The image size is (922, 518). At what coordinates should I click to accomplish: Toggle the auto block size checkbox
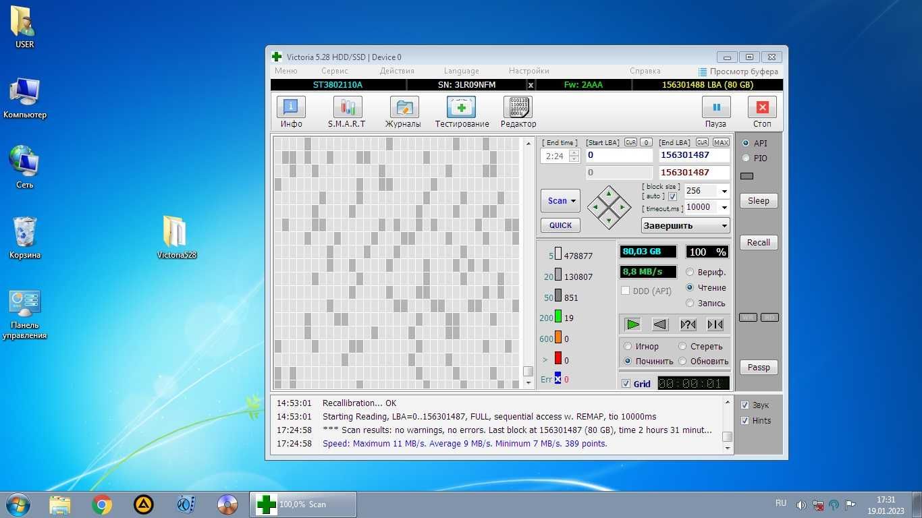(672, 196)
